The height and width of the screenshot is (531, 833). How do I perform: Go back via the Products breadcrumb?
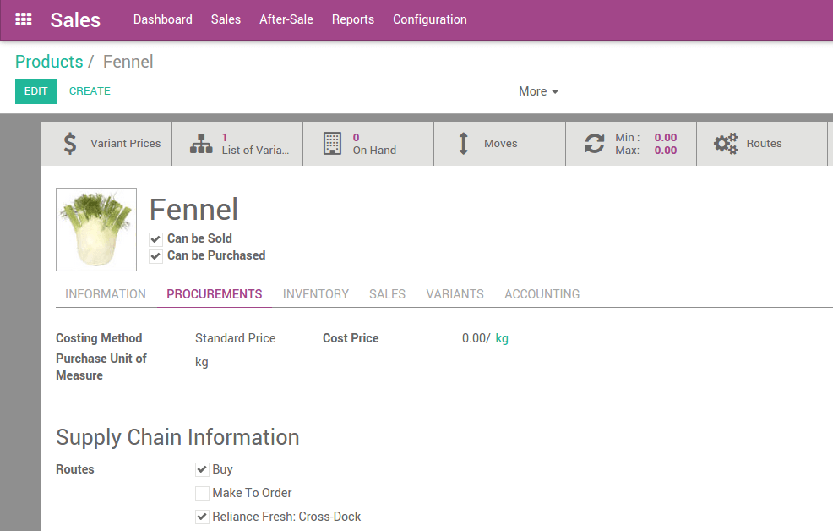click(48, 61)
